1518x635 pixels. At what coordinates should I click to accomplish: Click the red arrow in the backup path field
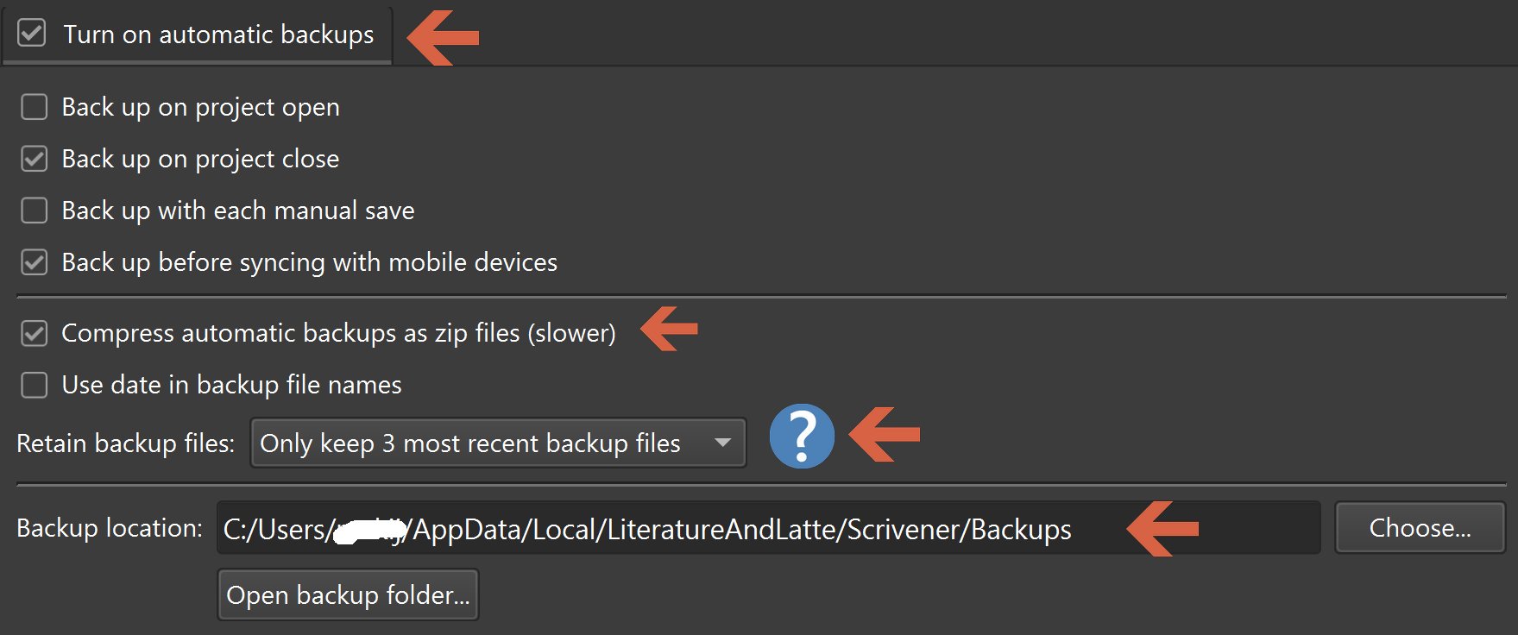coord(1162,528)
